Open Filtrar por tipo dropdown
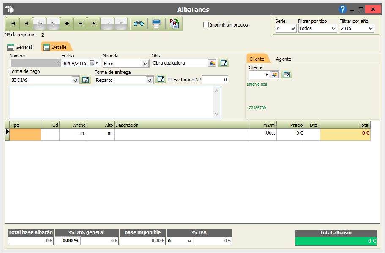The image size is (385, 253). click(x=333, y=29)
